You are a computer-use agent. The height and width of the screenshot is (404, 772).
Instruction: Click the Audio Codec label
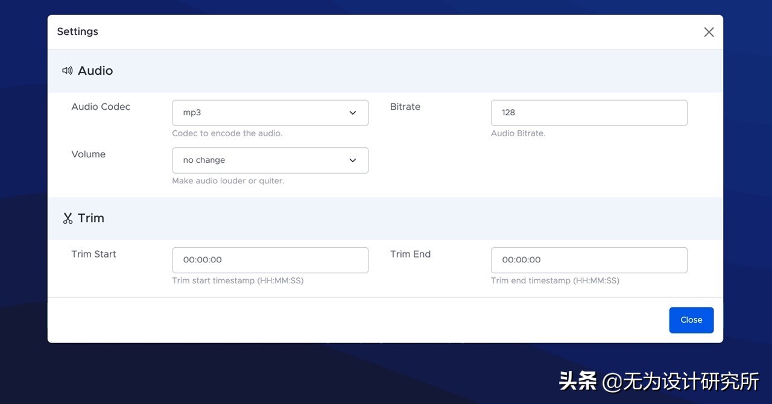click(101, 107)
